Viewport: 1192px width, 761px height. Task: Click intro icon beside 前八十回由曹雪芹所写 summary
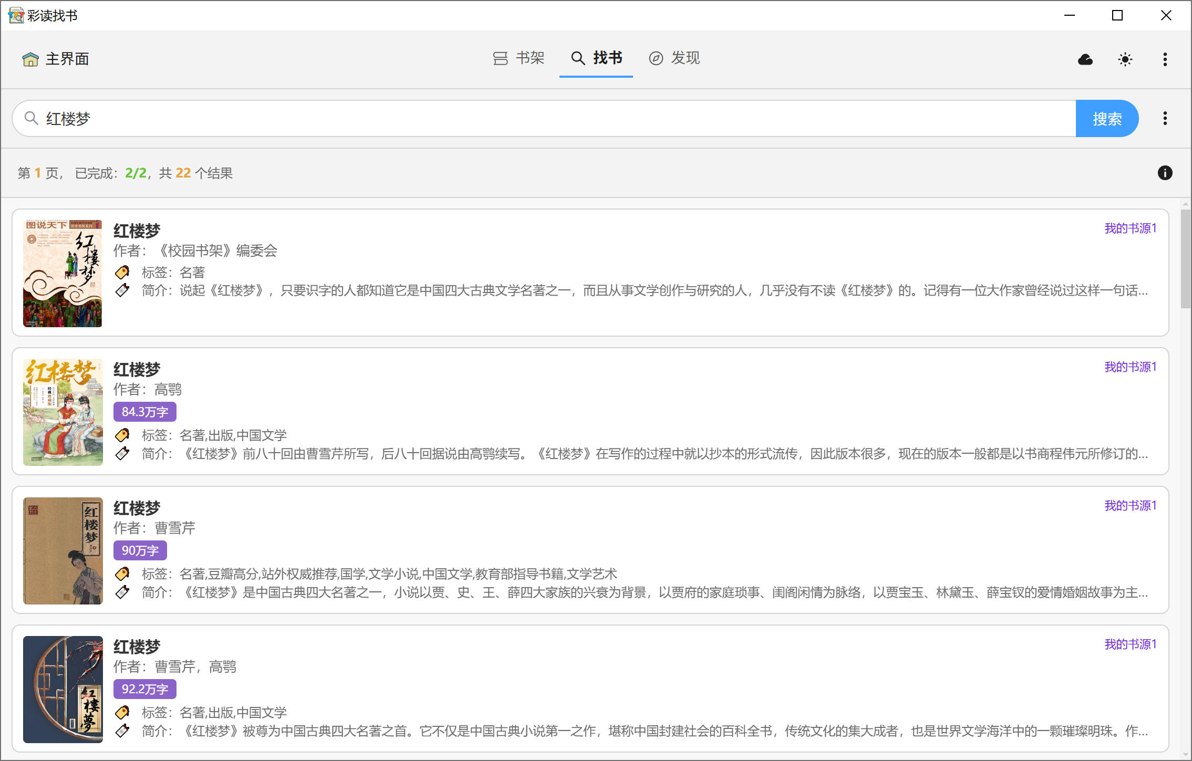point(122,453)
